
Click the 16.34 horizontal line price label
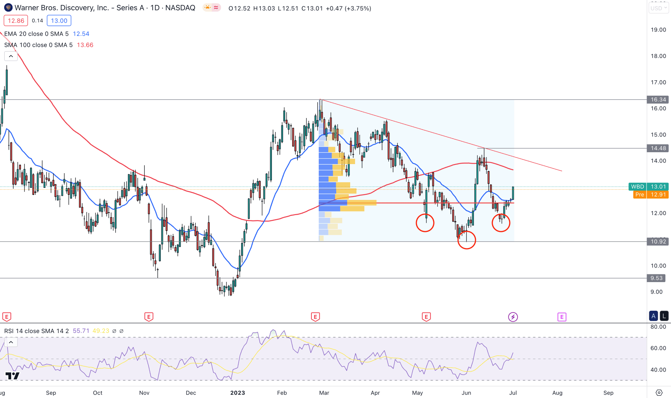[658, 99]
